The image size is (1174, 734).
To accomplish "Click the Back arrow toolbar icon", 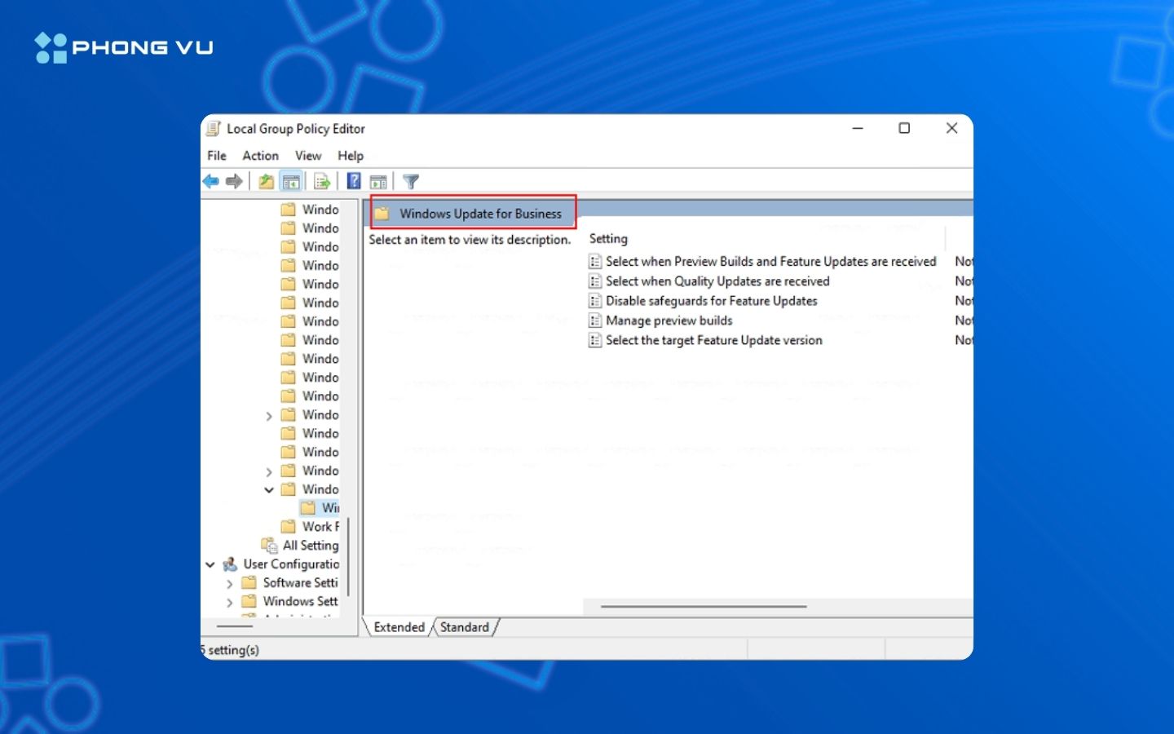I will click(211, 182).
